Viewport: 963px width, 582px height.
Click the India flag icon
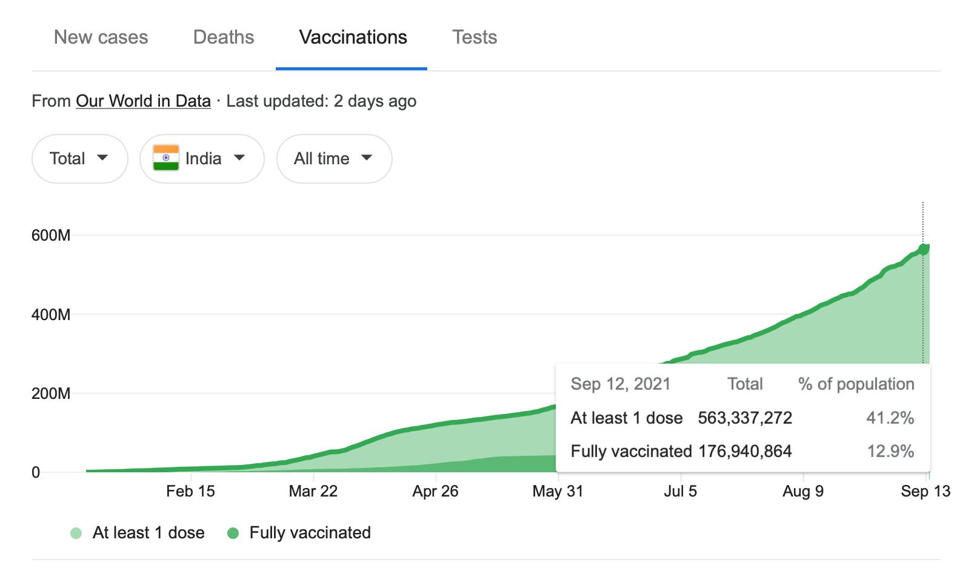[x=165, y=158]
